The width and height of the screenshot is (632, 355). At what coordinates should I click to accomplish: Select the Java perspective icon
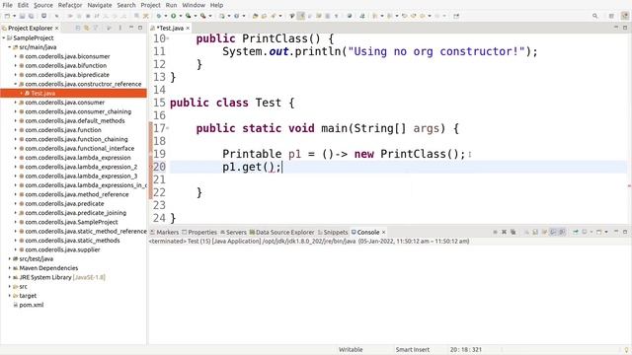pos(625,16)
